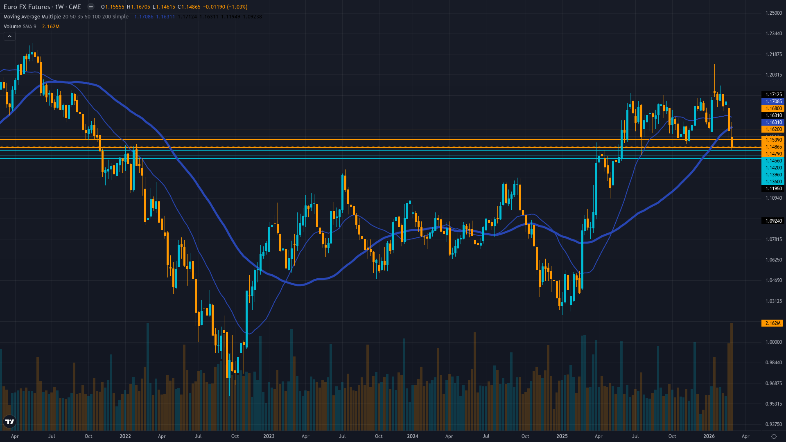
Task: Collapse the indicator legend with the chevron
Action: pos(9,36)
